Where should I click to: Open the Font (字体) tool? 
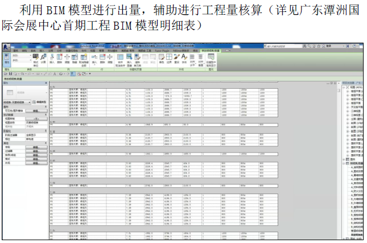point(184,59)
